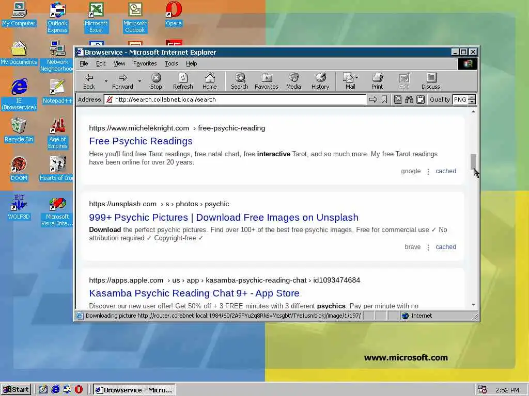
Task: Open the Free Psychic Readings result link
Action: [x=141, y=141]
